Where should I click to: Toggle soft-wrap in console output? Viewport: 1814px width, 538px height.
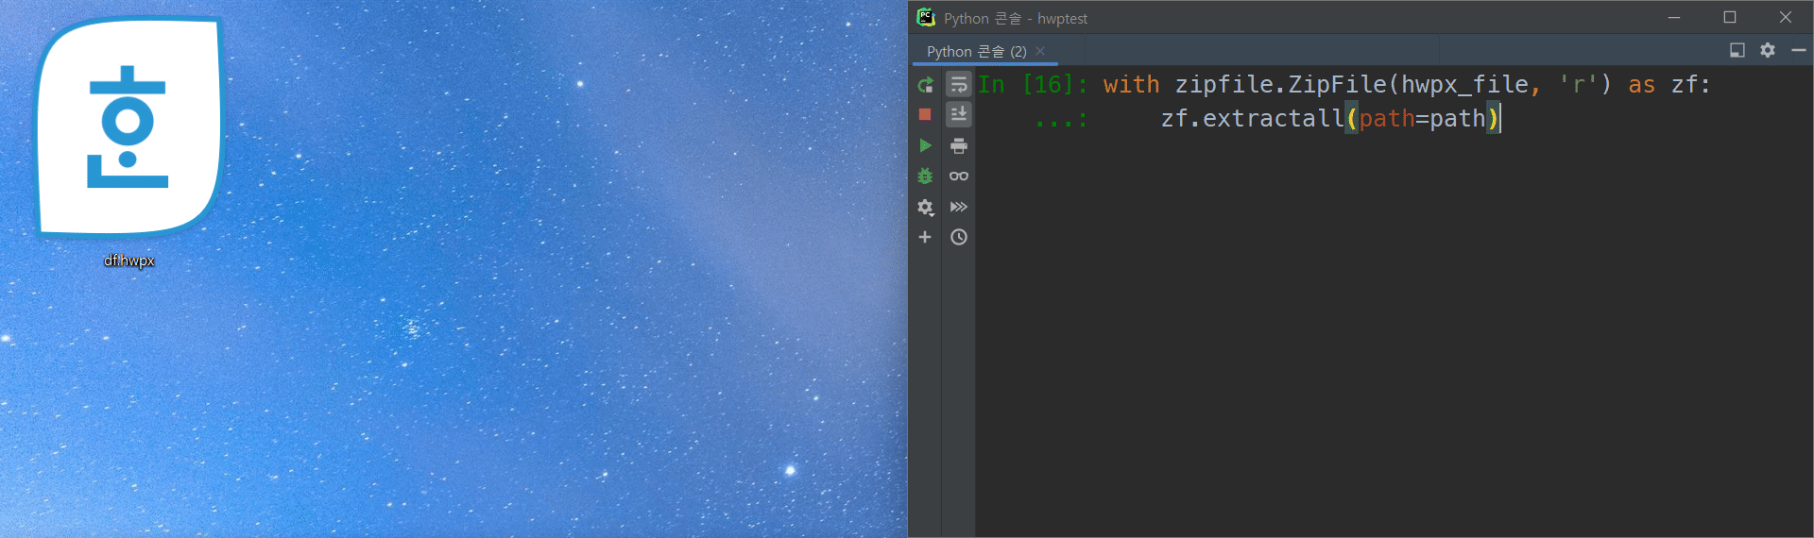click(x=959, y=85)
